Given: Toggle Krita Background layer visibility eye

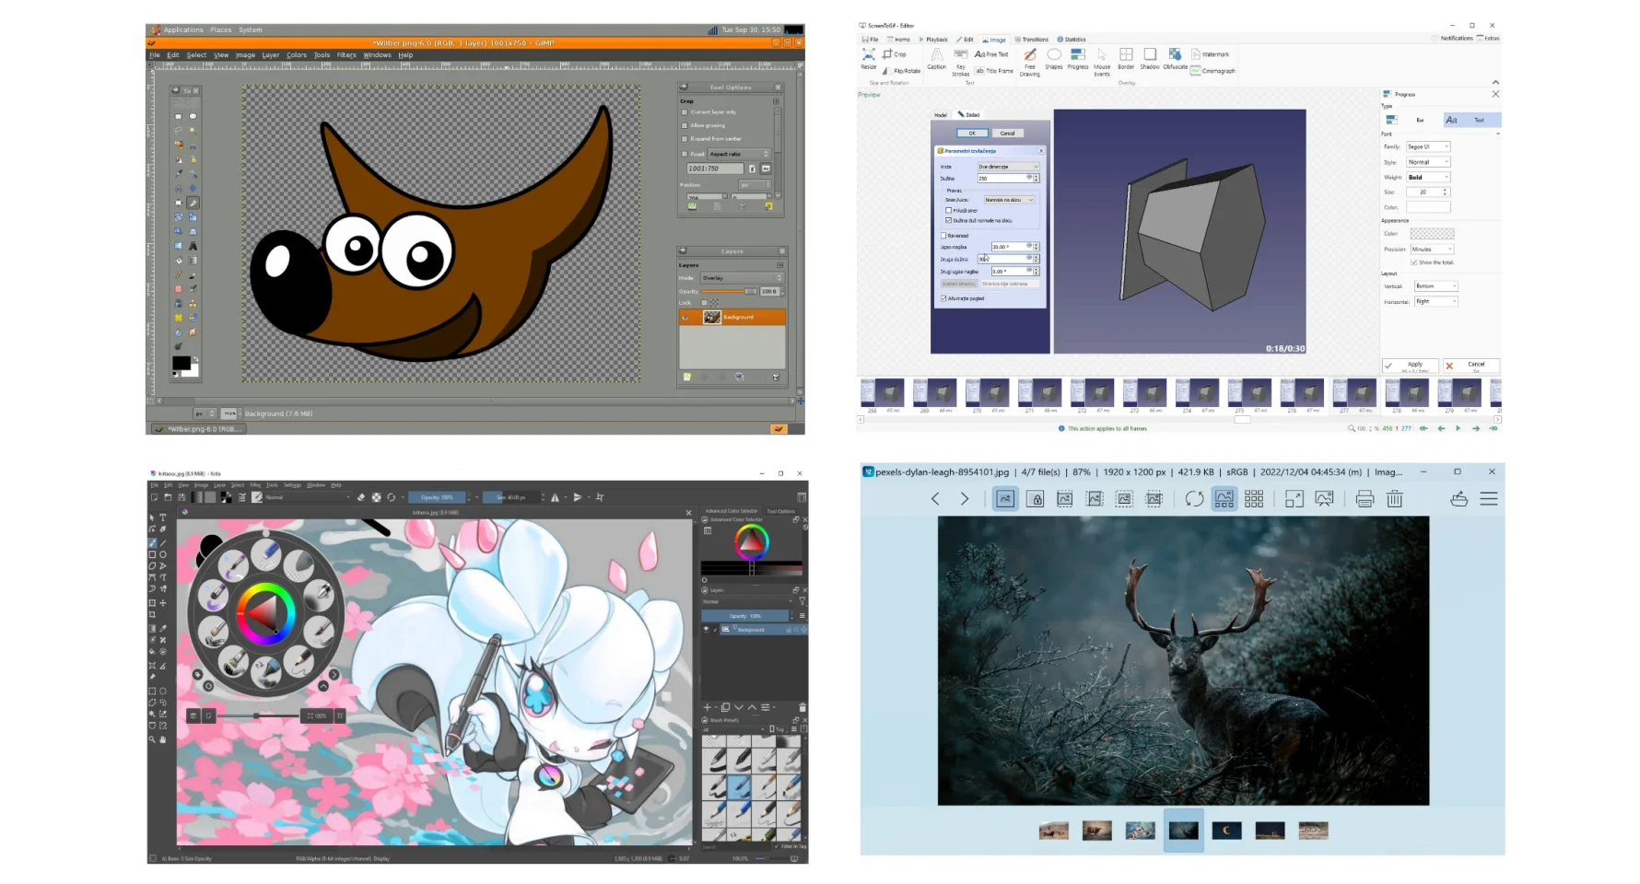Looking at the screenshot, I should pyautogui.click(x=707, y=630).
